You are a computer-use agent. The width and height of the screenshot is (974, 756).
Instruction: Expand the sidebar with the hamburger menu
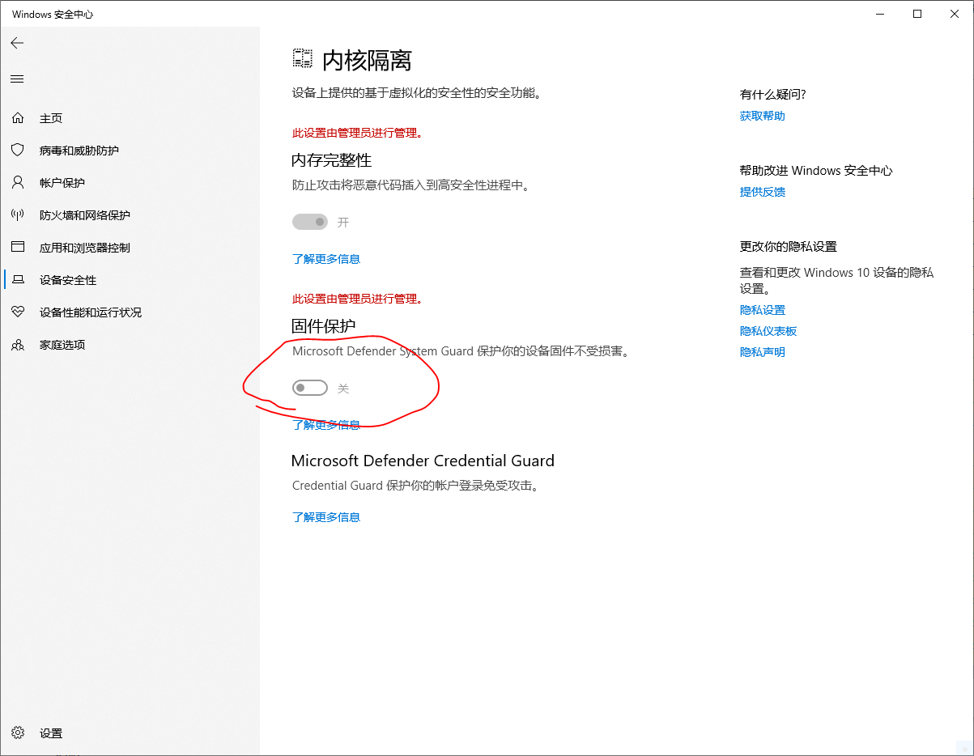point(17,79)
